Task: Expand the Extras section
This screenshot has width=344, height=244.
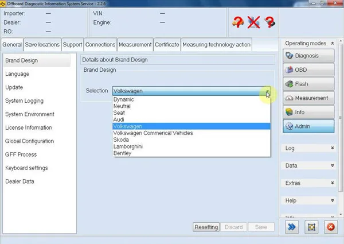Action: coord(333,183)
